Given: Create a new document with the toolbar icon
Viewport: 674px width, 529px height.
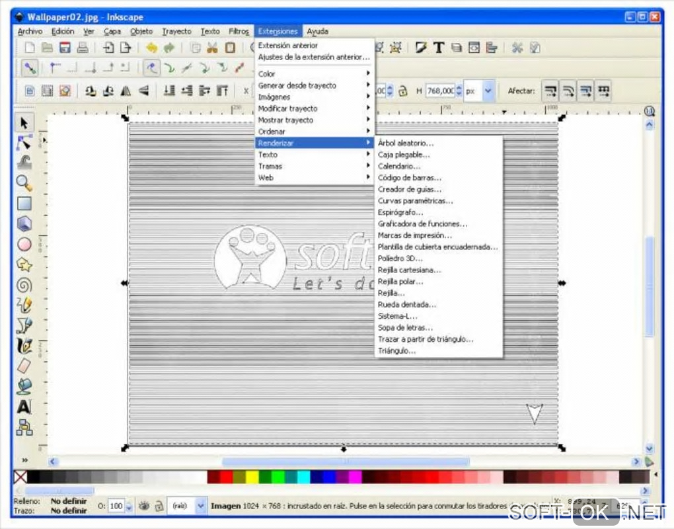Looking at the screenshot, I should click(x=29, y=48).
